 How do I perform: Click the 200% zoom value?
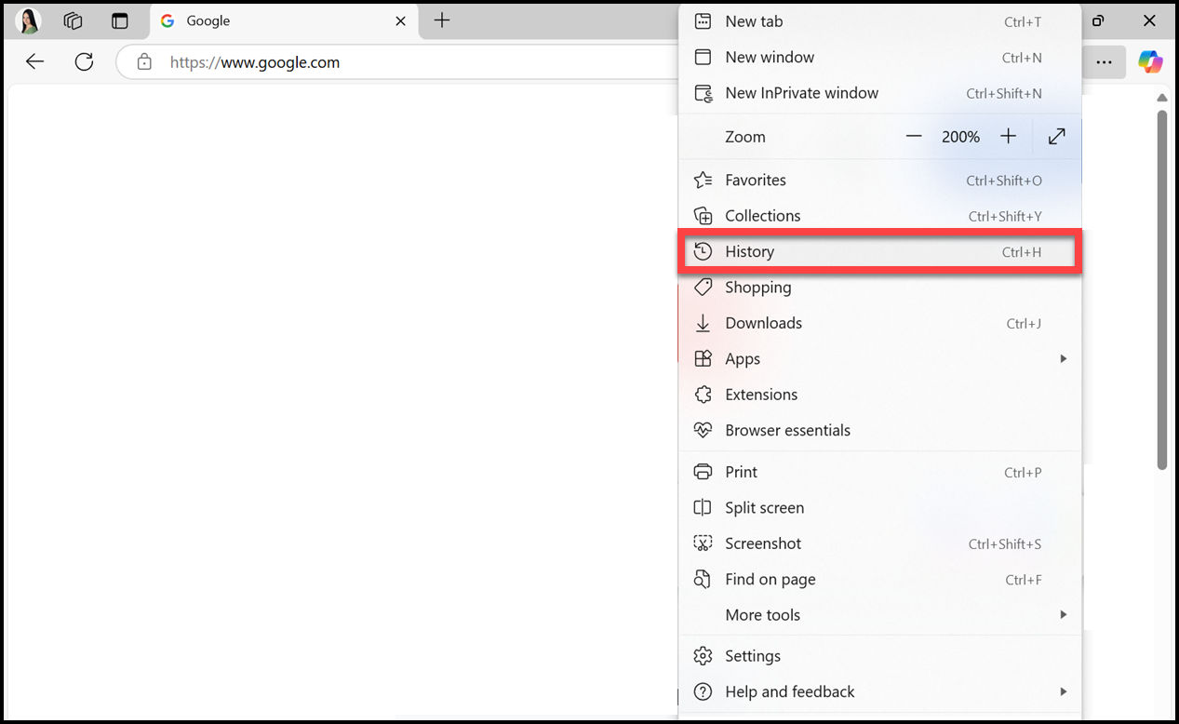(x=960, y=137)
